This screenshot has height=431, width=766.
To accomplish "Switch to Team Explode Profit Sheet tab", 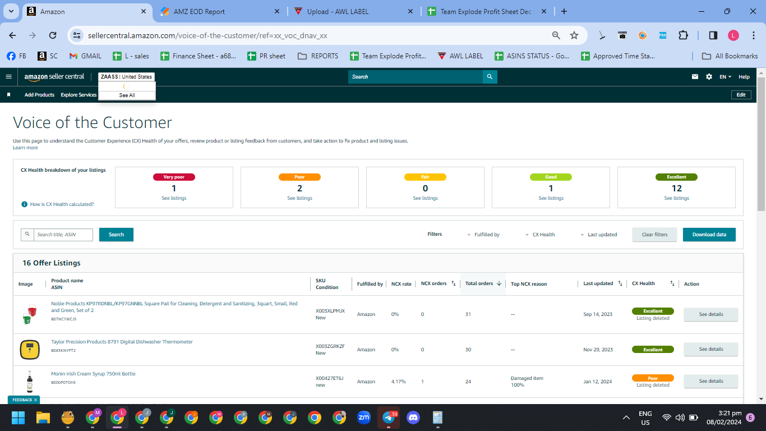I will point(487,11).
